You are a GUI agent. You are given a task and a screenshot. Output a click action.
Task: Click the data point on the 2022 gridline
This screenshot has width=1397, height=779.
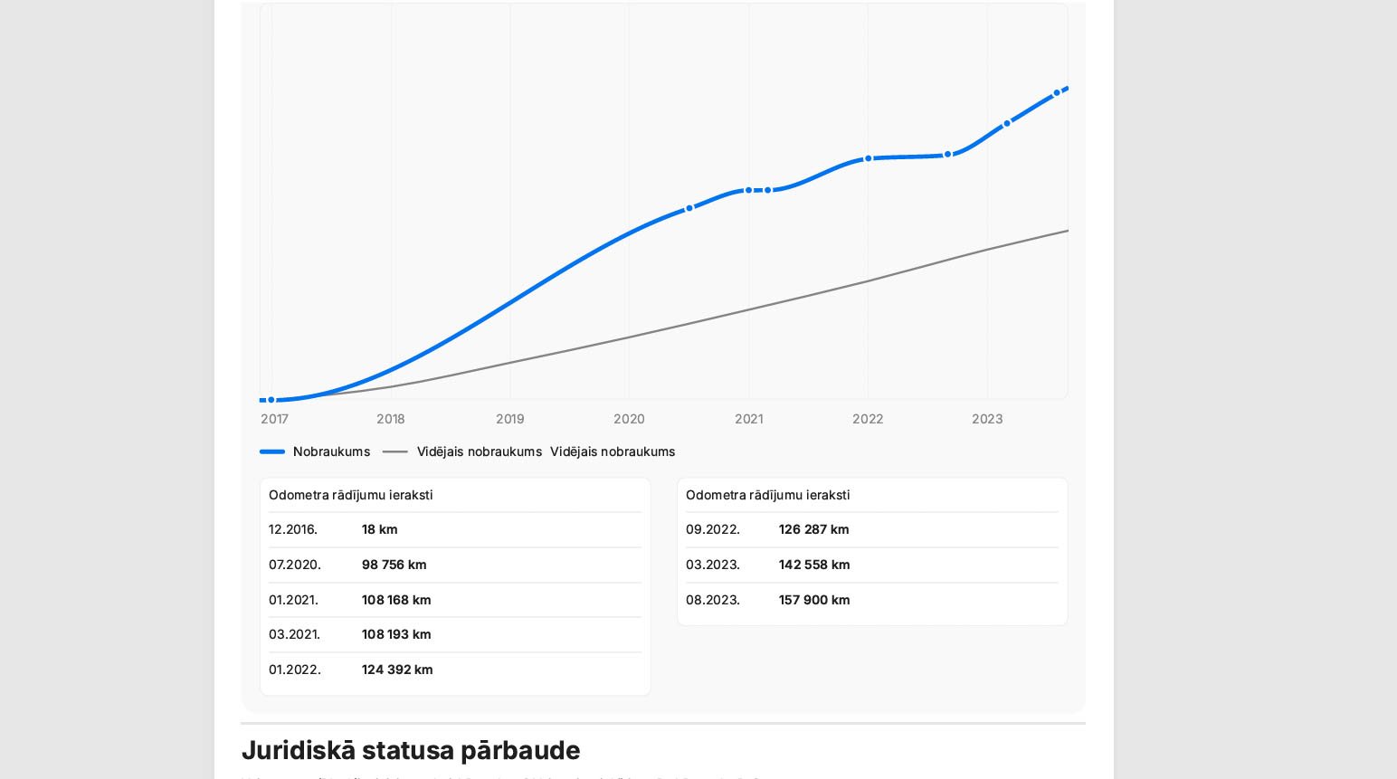pos(868,158)
